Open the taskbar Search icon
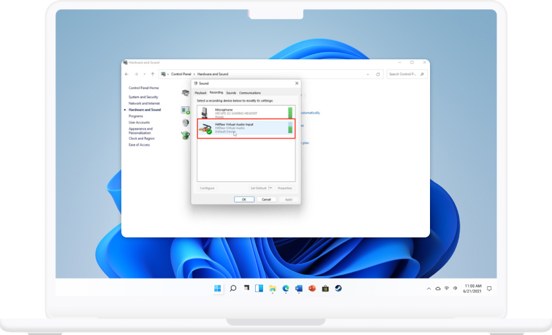Viewport: 552px width, 335px height. (x=233, y=288)
